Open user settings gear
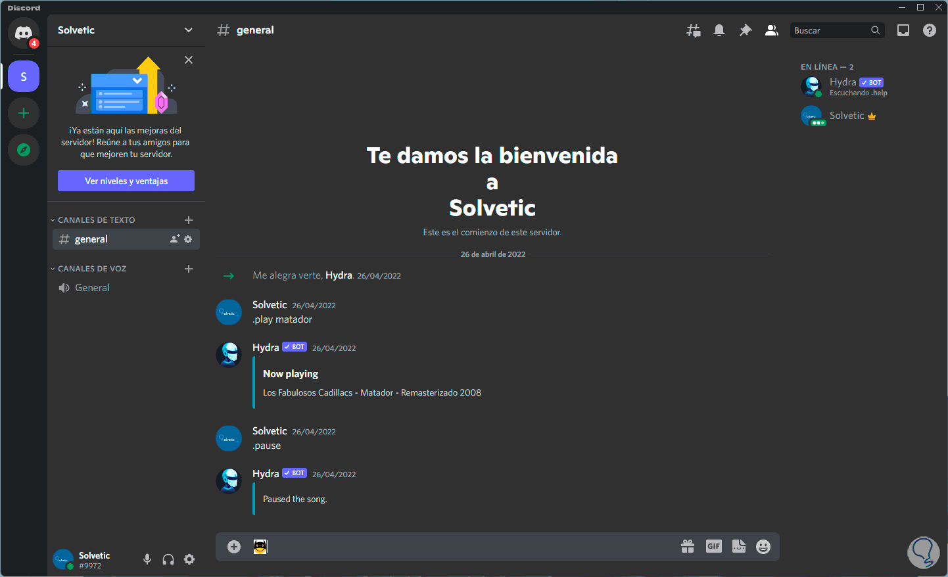The image size is (948, 577). click(189, 559)
